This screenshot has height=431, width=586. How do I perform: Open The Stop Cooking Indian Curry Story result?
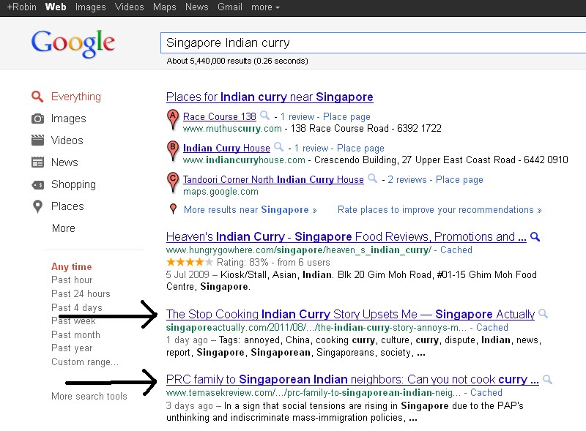[x=350, y=314]
